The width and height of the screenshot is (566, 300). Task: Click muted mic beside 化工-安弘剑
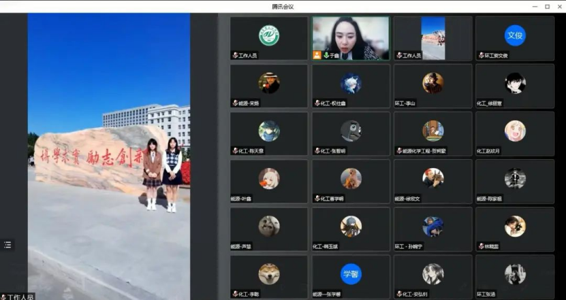[399, 294]
